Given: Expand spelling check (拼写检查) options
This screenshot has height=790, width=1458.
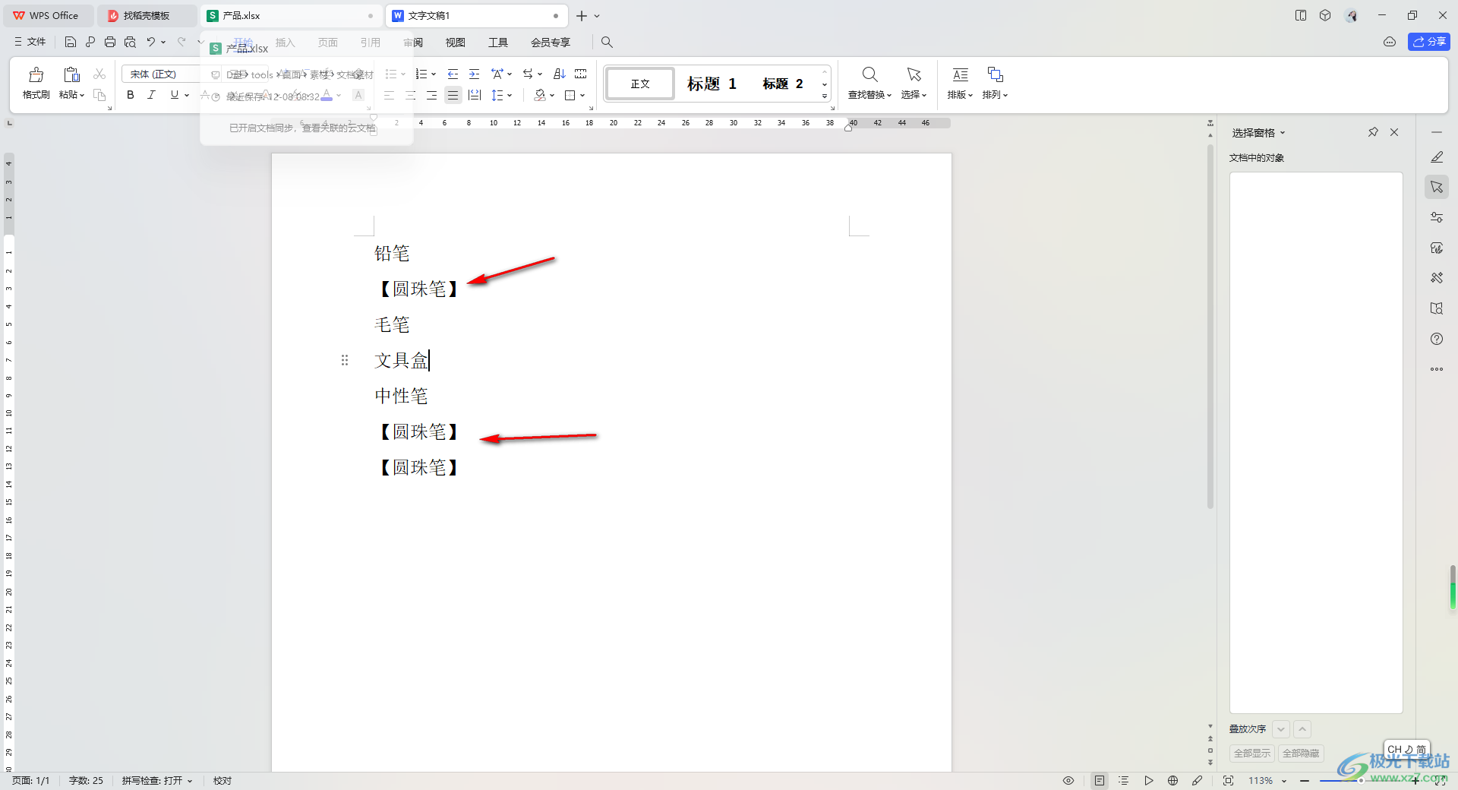Looking at the screenshot, I should click(x=190, y=781).
